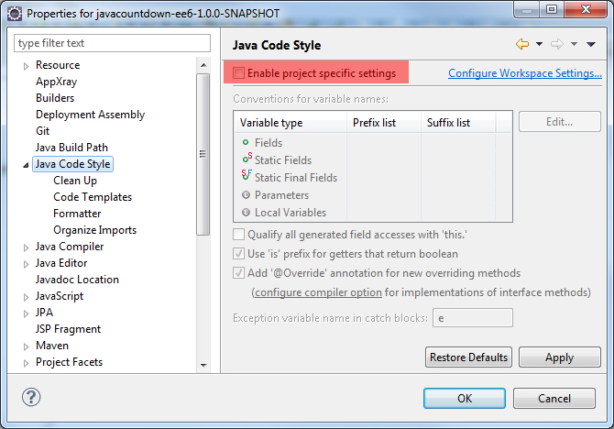614x429 pixels.
Task: Click the Apply button
Action: click(560, 357)
